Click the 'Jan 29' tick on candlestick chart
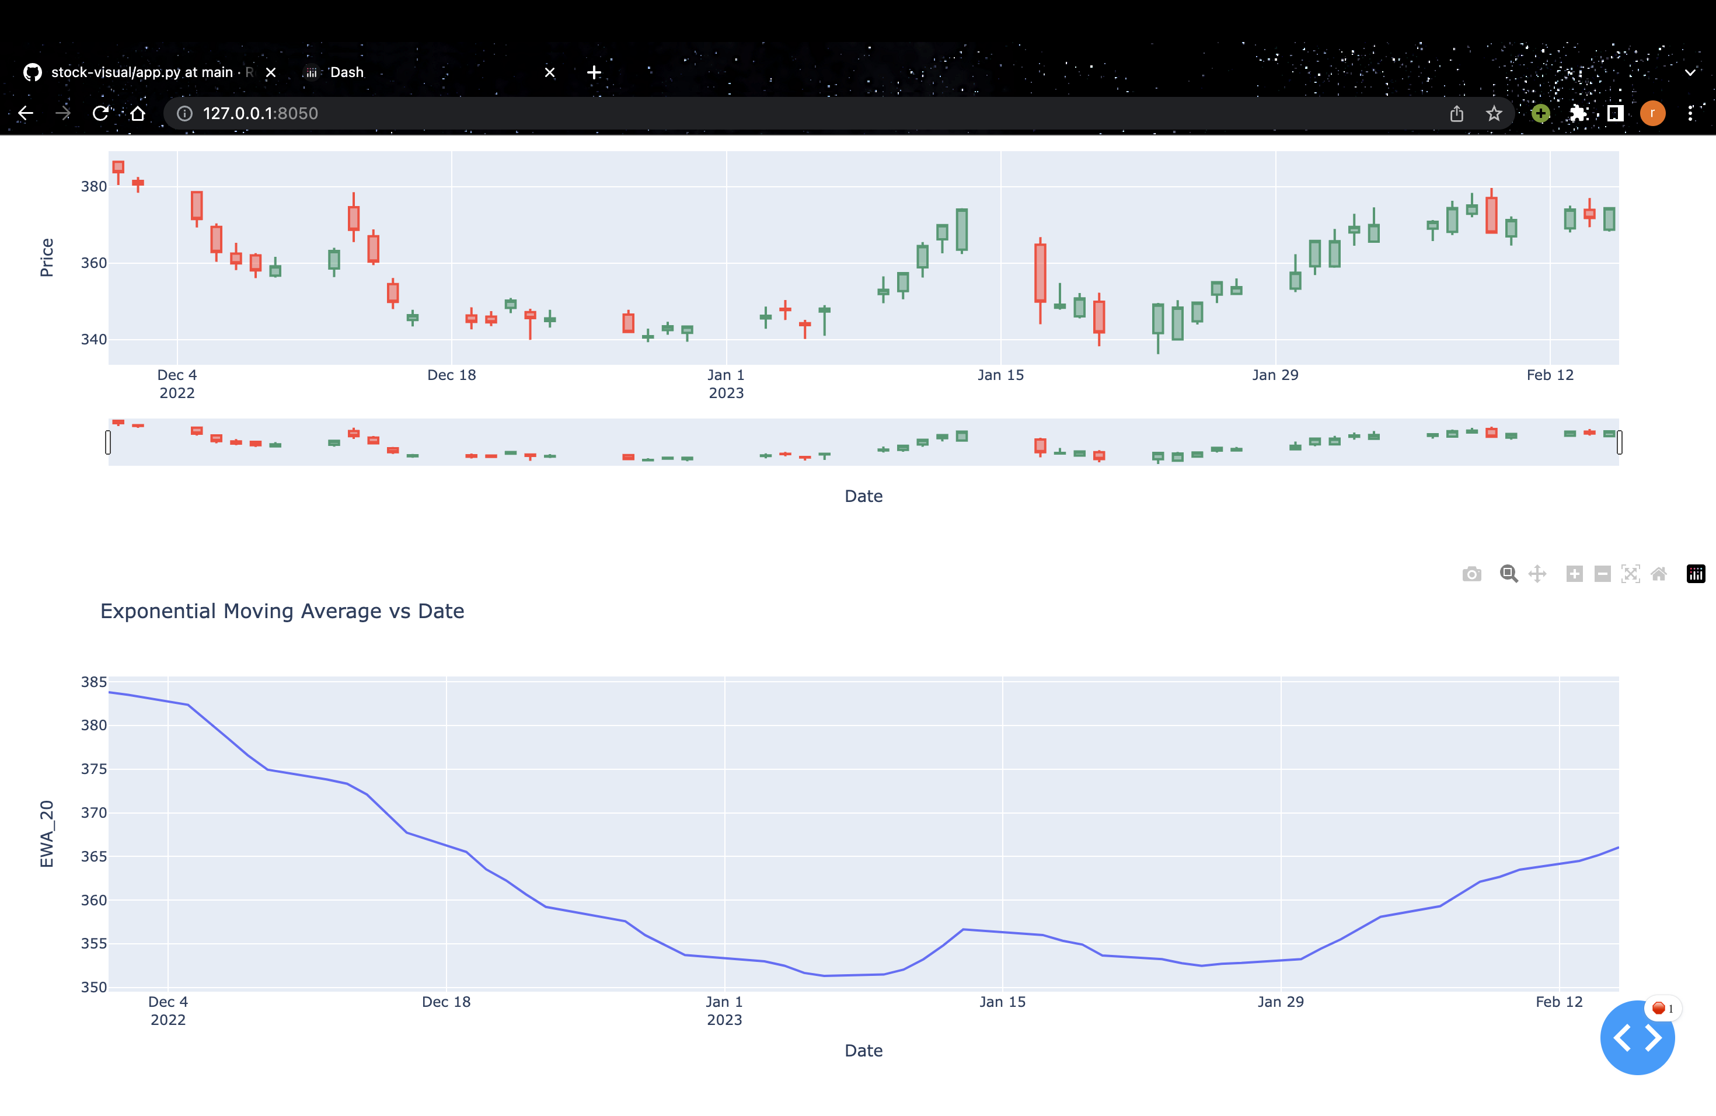 pyautogui.click(x=1275, y=375)
